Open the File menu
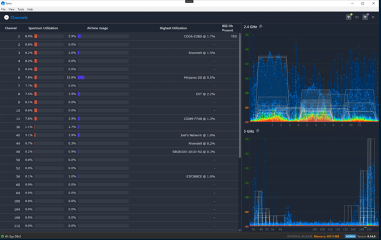This screenshot has width=381, height=240. 4,10
